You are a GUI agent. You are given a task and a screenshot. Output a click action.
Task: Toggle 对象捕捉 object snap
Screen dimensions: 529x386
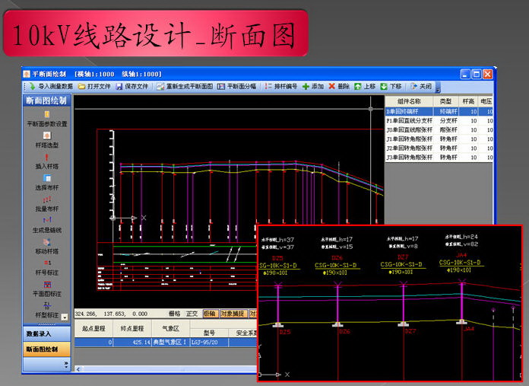(233, 314)
